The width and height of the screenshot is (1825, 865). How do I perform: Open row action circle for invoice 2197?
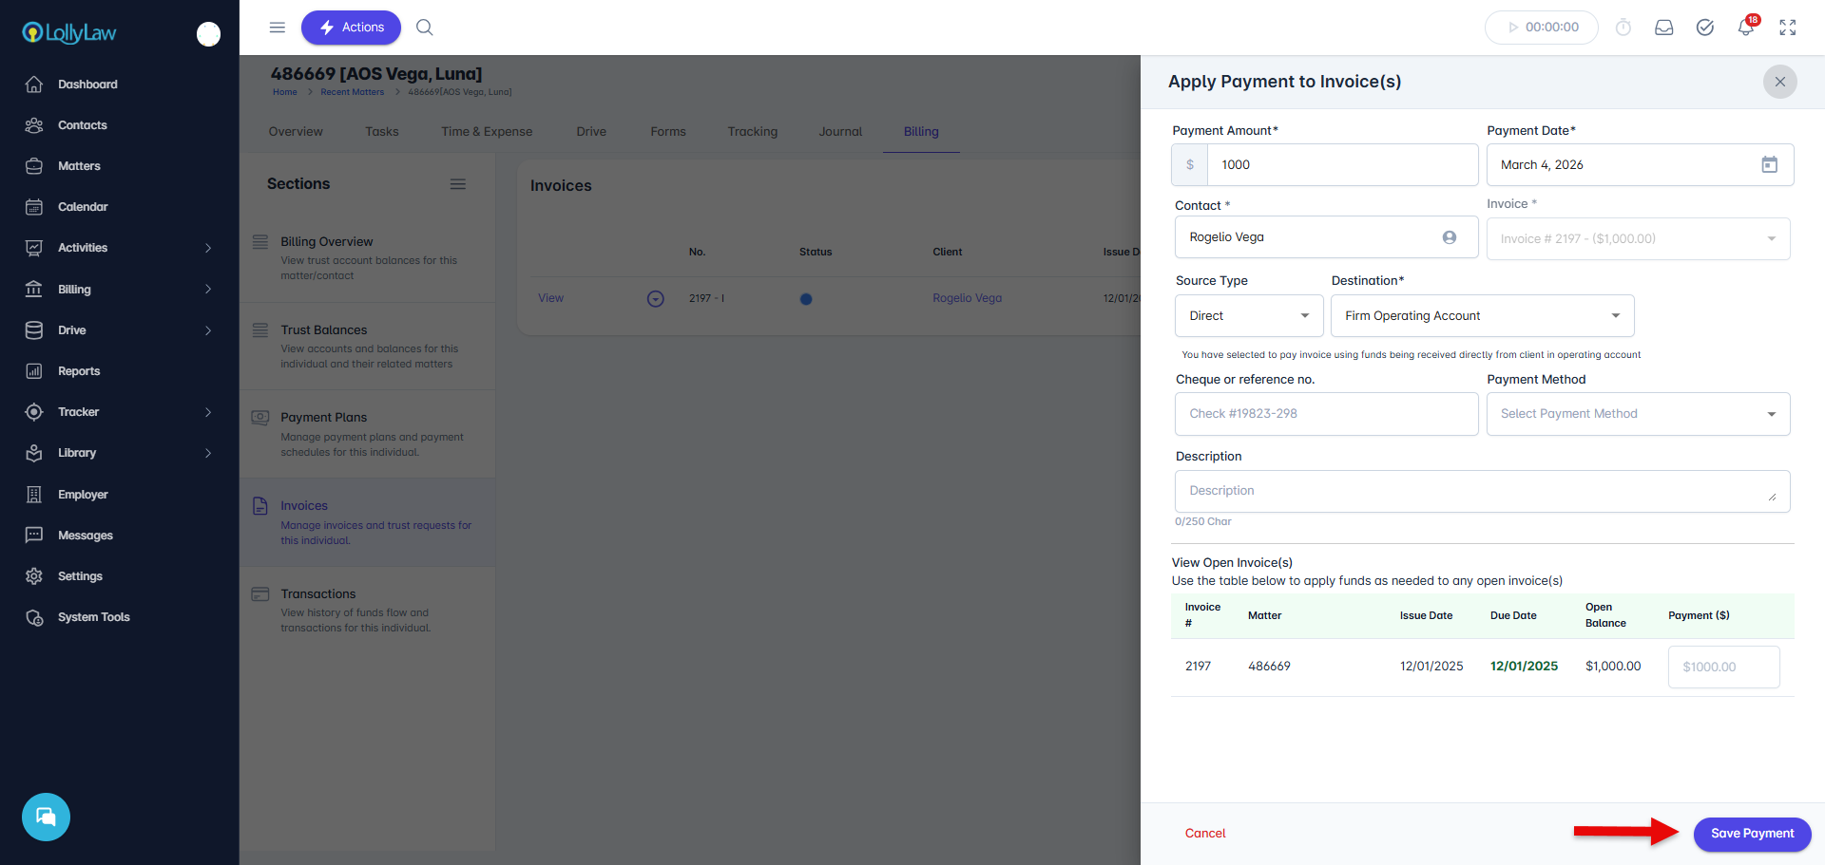point(656,299)
